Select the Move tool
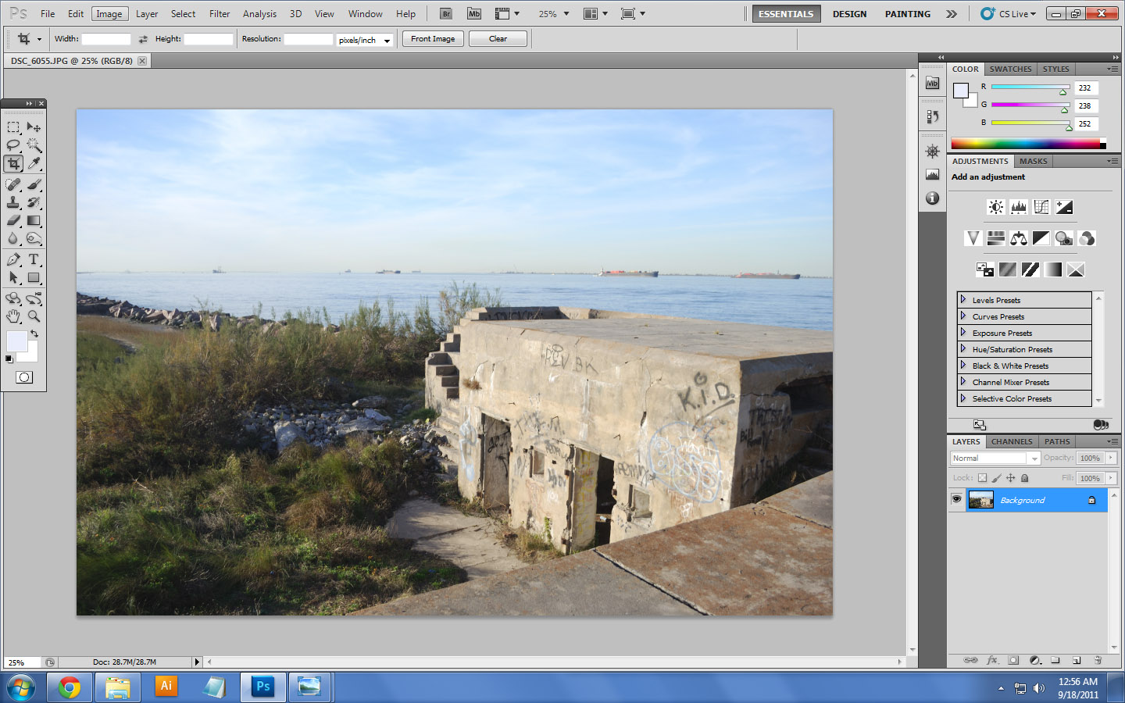Screen dimensions: 1125x703 point(34,127)
